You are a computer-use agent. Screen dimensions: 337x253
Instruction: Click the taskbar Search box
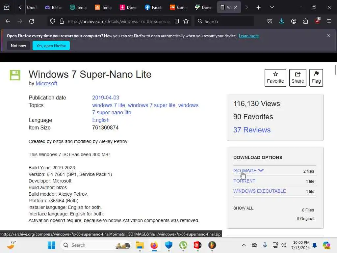click(x=96, y=245)
